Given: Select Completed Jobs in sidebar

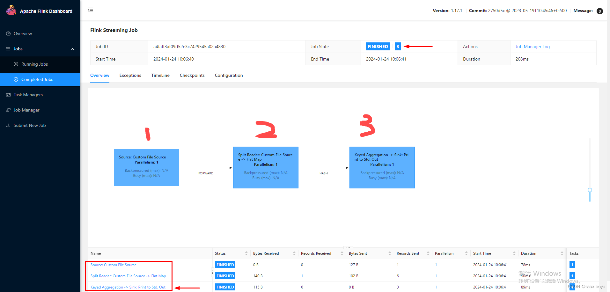Looking at the screenshot, I should pos(40,79).
